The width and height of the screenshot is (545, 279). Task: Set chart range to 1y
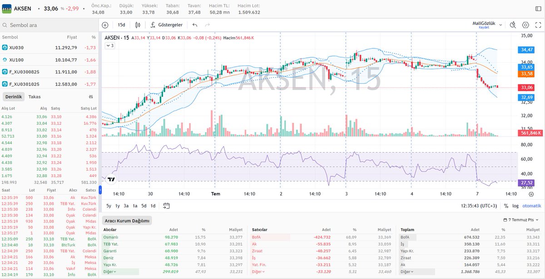point(118,206)
